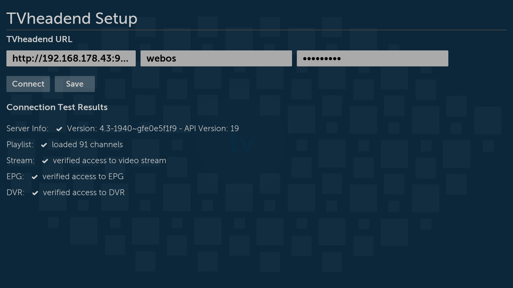Click the Playlist label

20,145
